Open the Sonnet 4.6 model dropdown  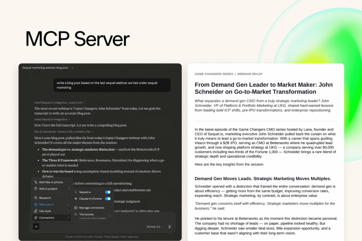pyautogui.click(x=155, y=227)
